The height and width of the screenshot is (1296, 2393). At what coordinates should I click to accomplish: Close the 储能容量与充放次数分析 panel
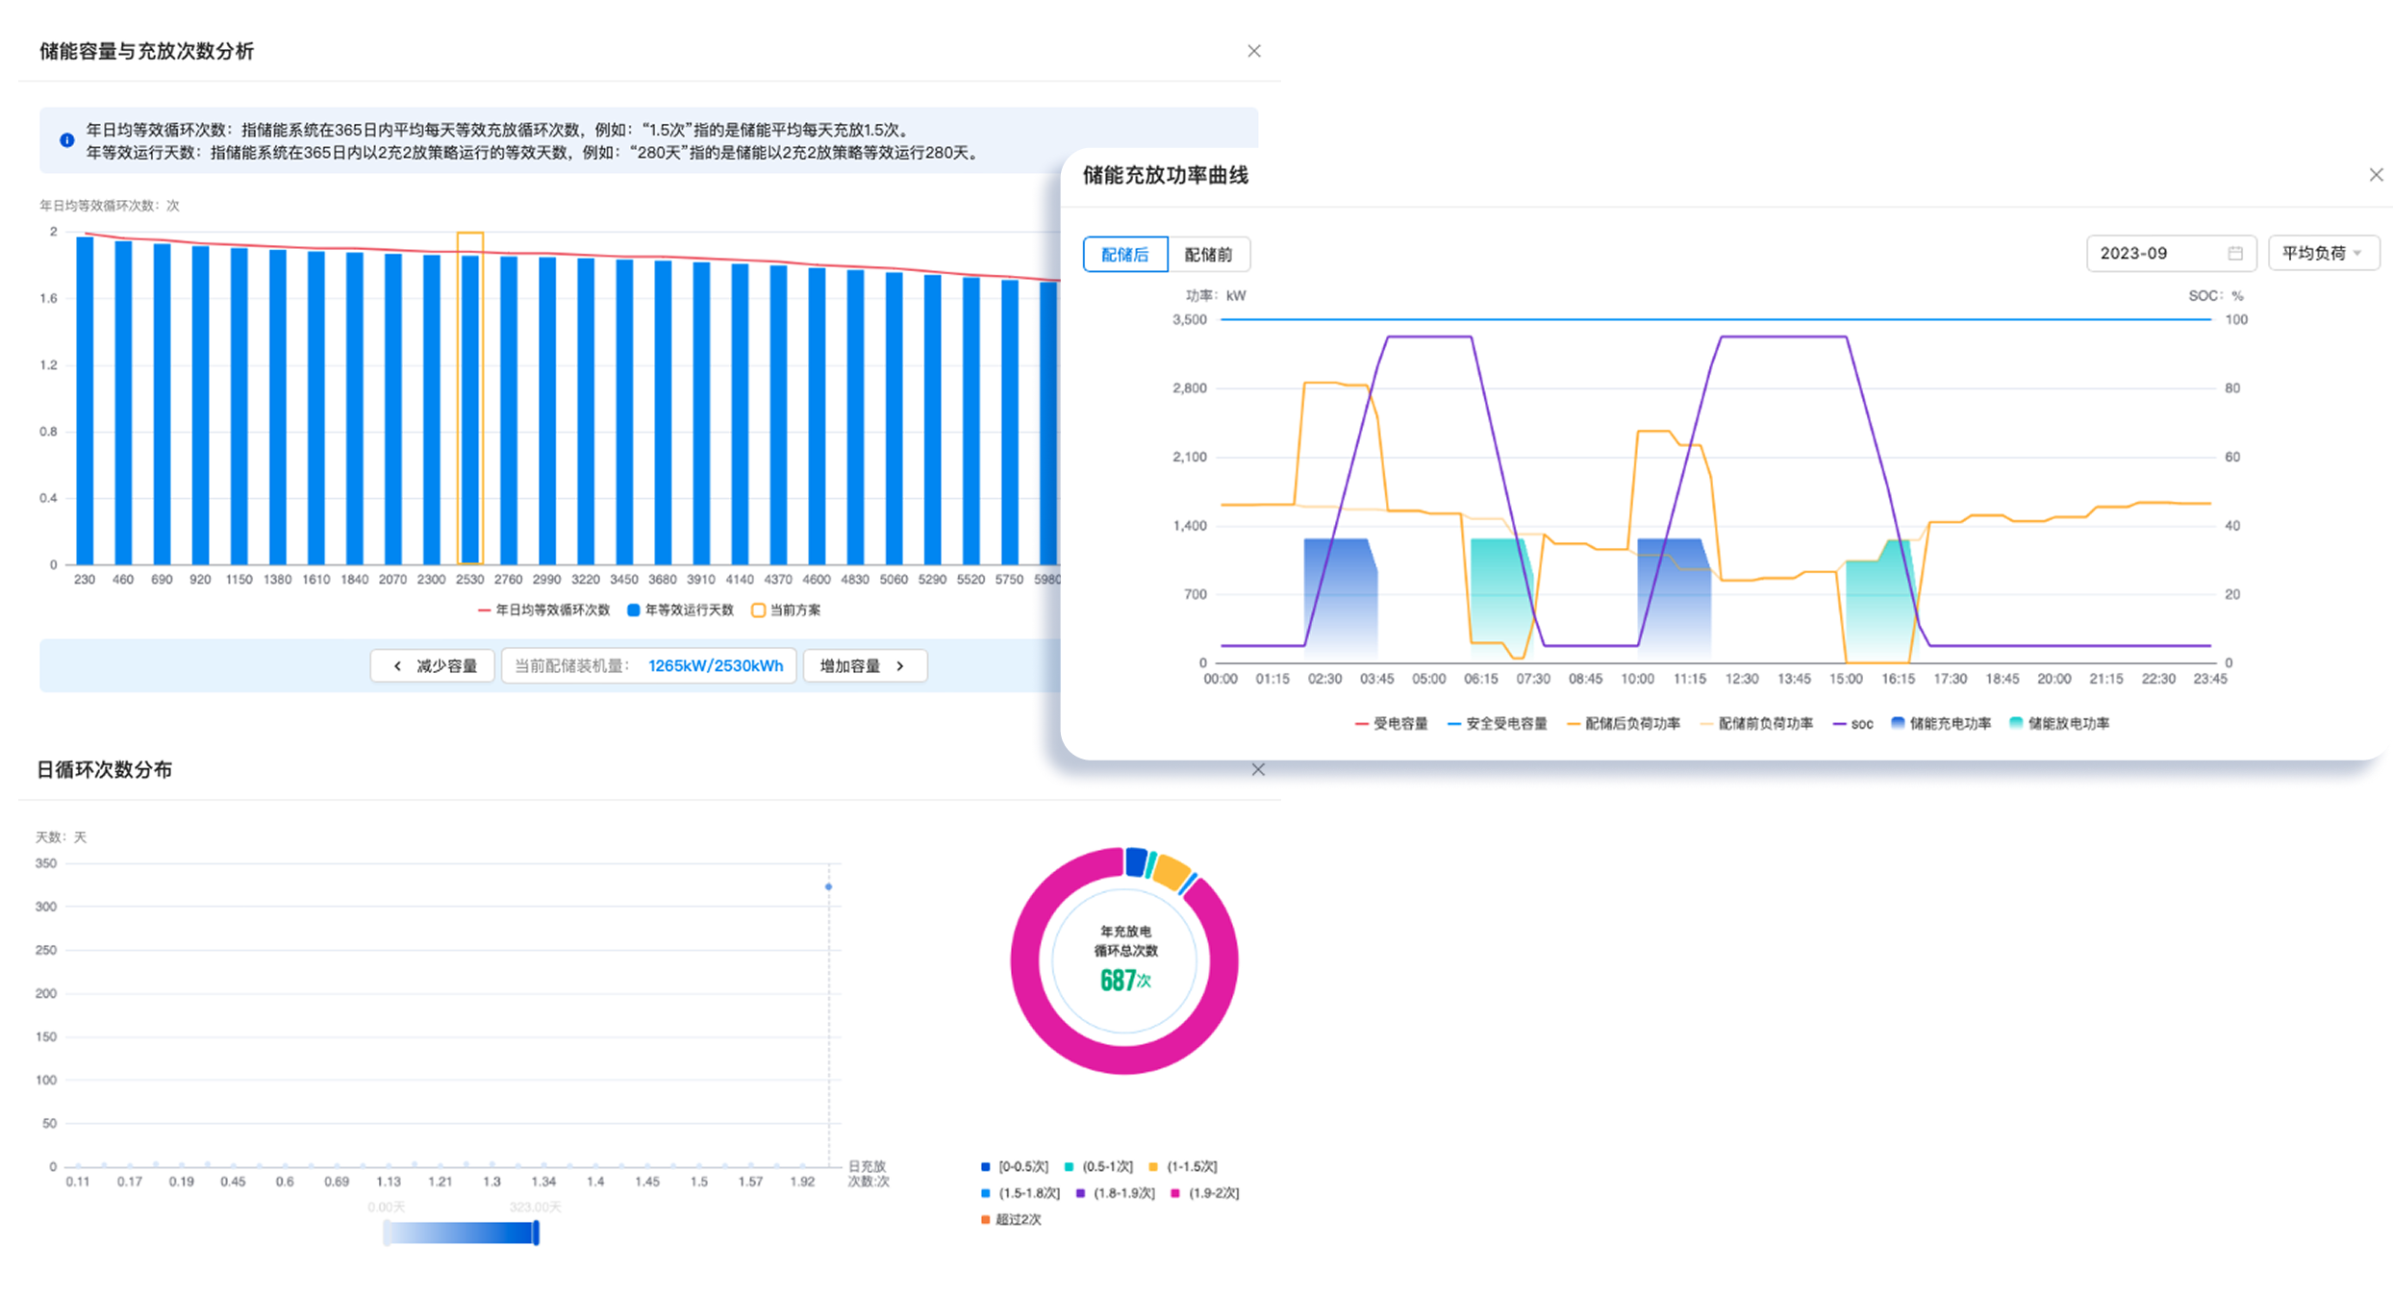[x=1253, y=51]
